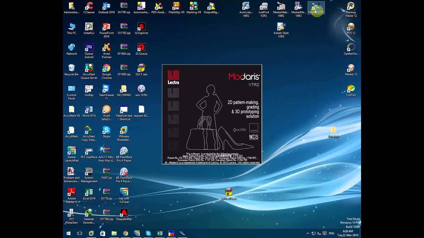Open the CCleaner desktop shortcut
Screen dimensions: 424x238
(89, 8)
